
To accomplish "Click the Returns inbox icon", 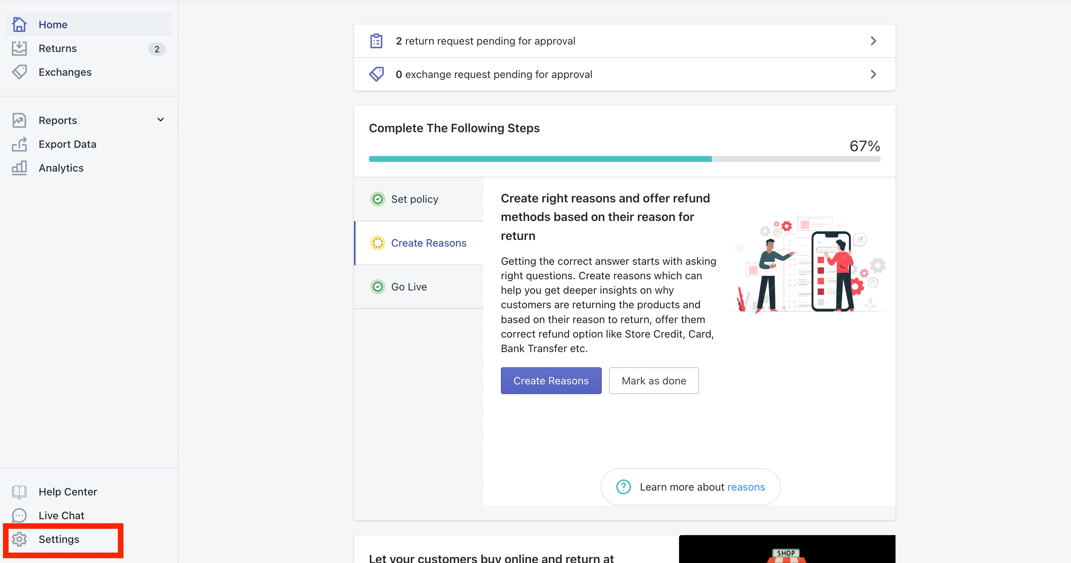I will (x=19, y=49).
